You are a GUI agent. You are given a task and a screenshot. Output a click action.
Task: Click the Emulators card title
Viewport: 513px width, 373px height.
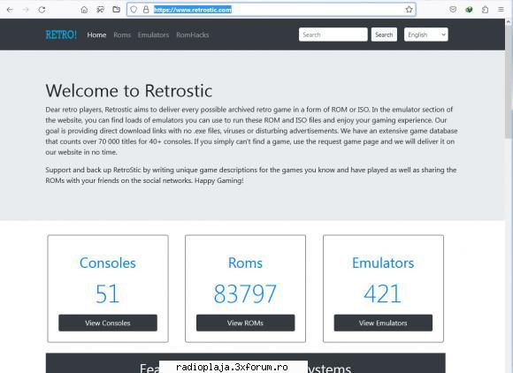(x=383, y=263)
